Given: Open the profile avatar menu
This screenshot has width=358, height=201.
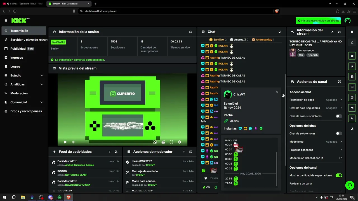Looking at the screenshot, I should coord(348,20).
